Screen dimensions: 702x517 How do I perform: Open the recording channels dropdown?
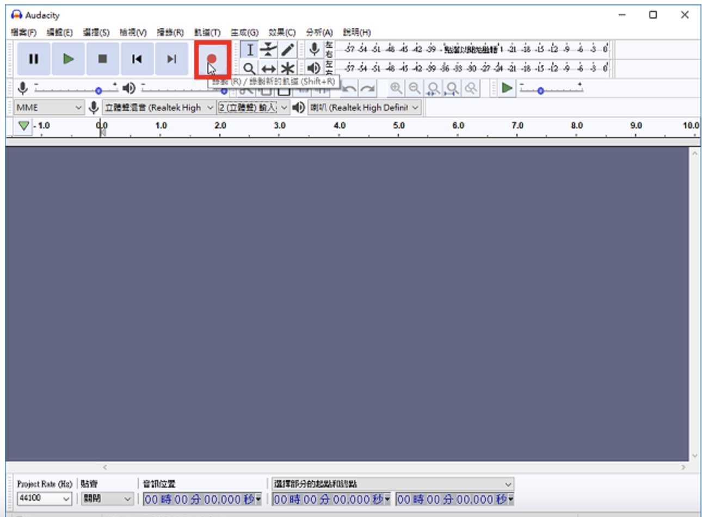[254, 108]
